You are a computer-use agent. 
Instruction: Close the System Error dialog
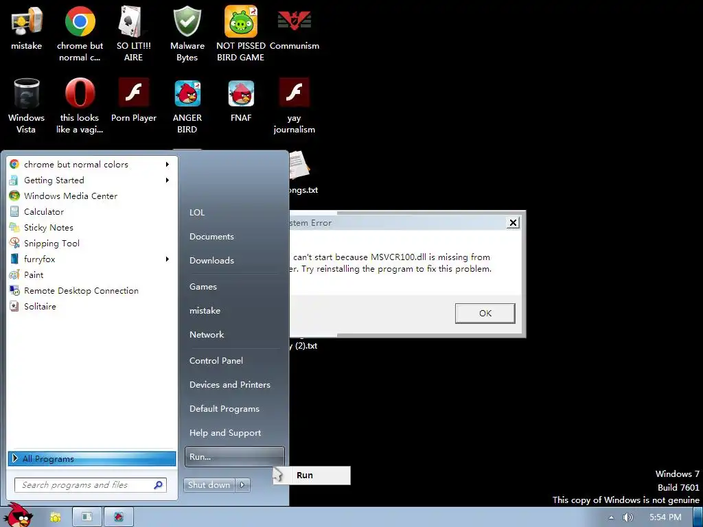coord(513,223)
